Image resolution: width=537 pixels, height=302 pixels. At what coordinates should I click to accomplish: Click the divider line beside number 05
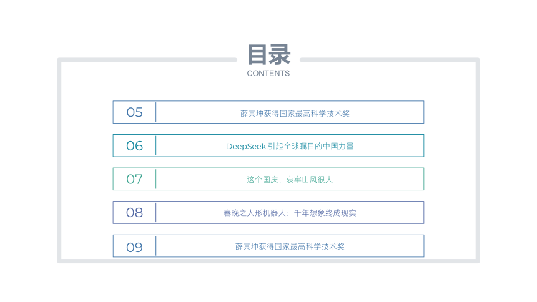pos(156,112)
